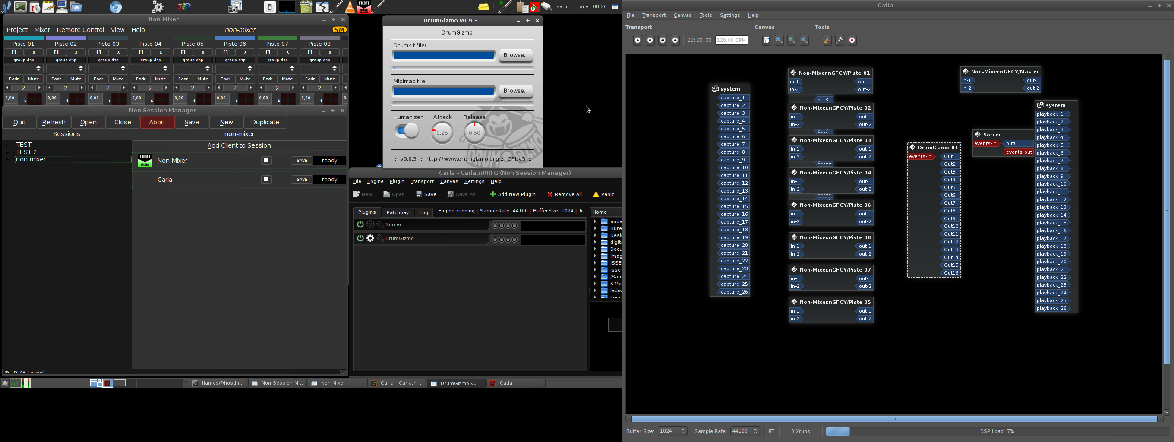
Task: Click Browse for the Drumkit file
Action: pos(515,55)
